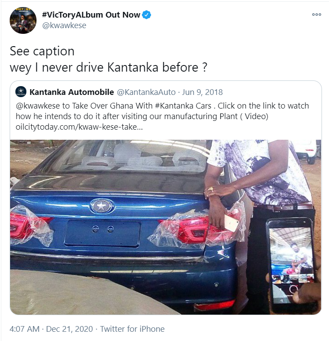Open the Twitter for iPhone source link
The image size is (329, 341).
[132, 329]
